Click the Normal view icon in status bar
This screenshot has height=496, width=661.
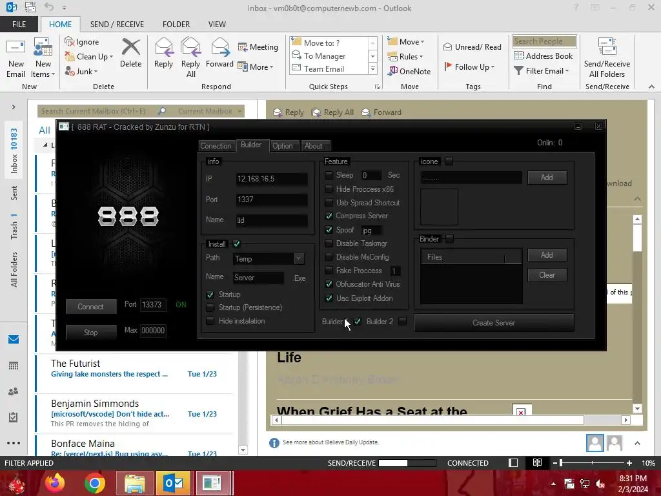(513, 462)
